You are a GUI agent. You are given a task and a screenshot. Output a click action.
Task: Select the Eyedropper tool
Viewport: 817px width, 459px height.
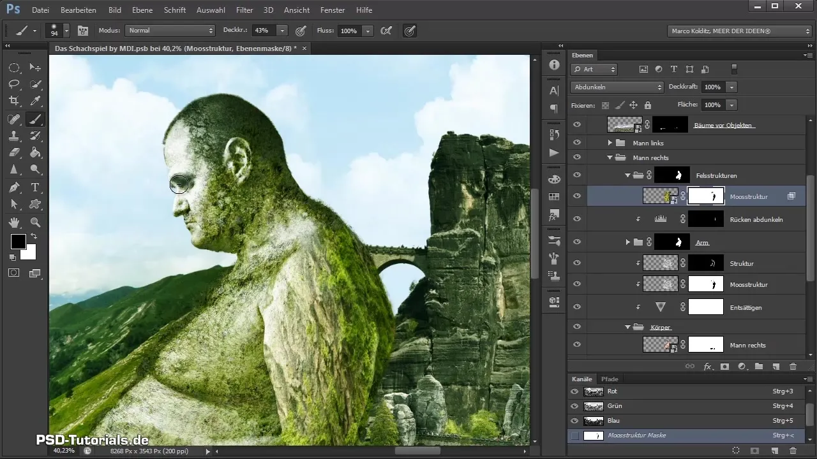coord(36,101)
